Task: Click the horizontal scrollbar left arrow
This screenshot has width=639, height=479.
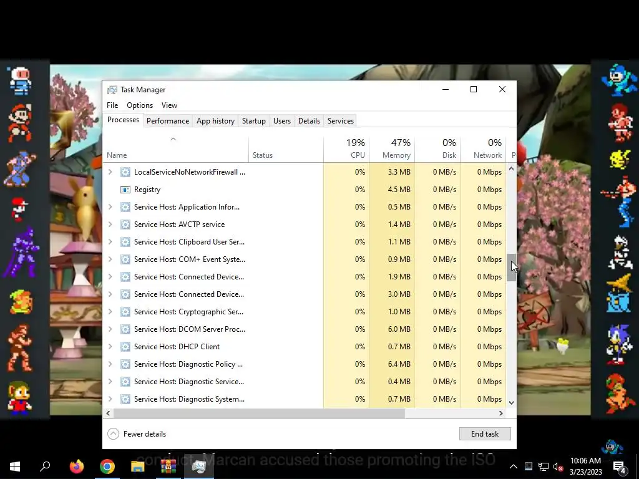Action: click(107, 413)
